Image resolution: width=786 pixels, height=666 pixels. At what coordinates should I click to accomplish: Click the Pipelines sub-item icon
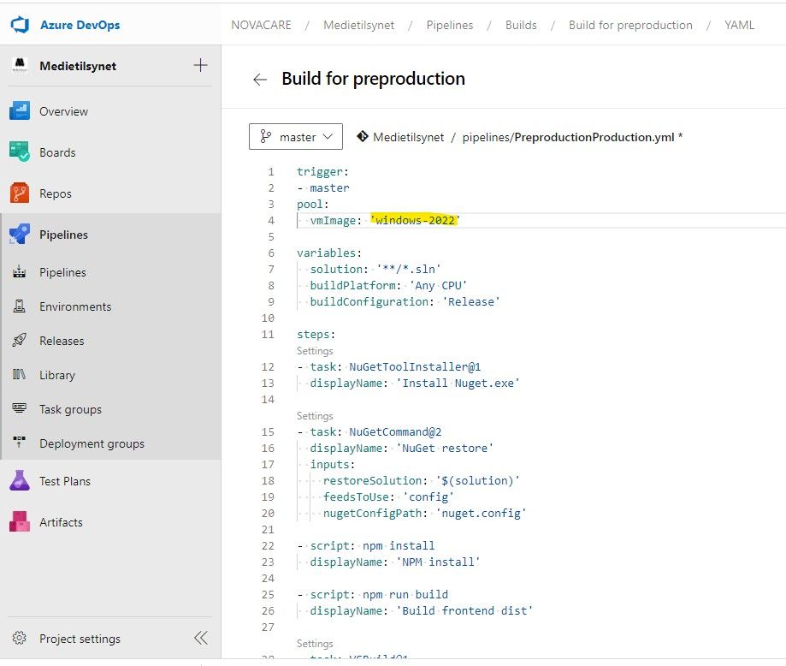(x=20, y=272)
